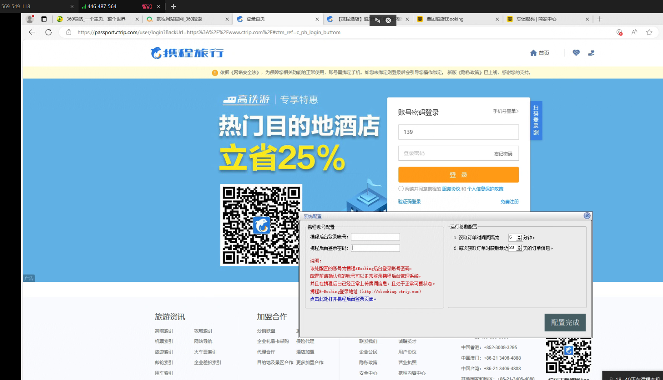The width and height of the screenshot is (663, 380).
Task: Open the blue 点击此处打开携程后台登录页面 link
Action: click(343, 299)
